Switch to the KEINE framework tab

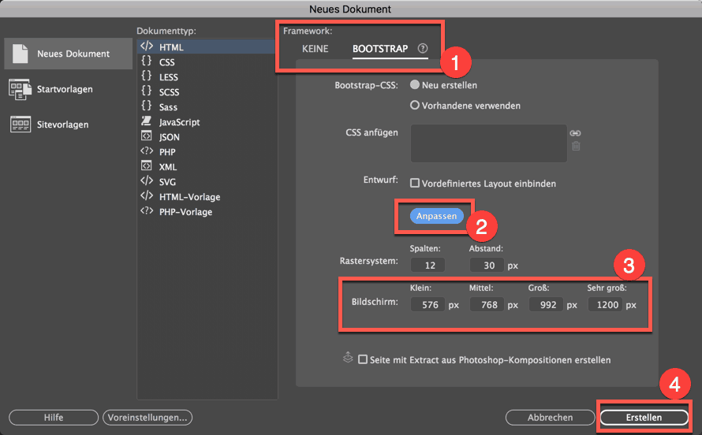point(316,49)
